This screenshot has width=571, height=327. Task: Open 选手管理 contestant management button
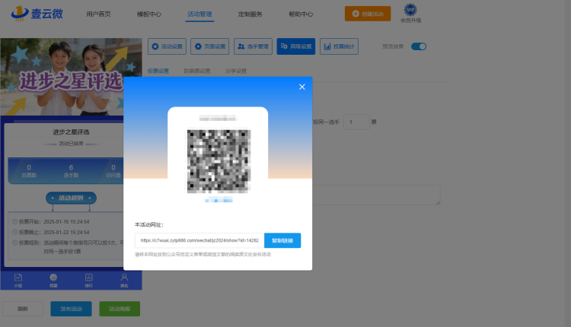tap(253, 46)
